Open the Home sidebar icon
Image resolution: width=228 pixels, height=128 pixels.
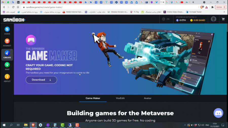click(7, 31)
